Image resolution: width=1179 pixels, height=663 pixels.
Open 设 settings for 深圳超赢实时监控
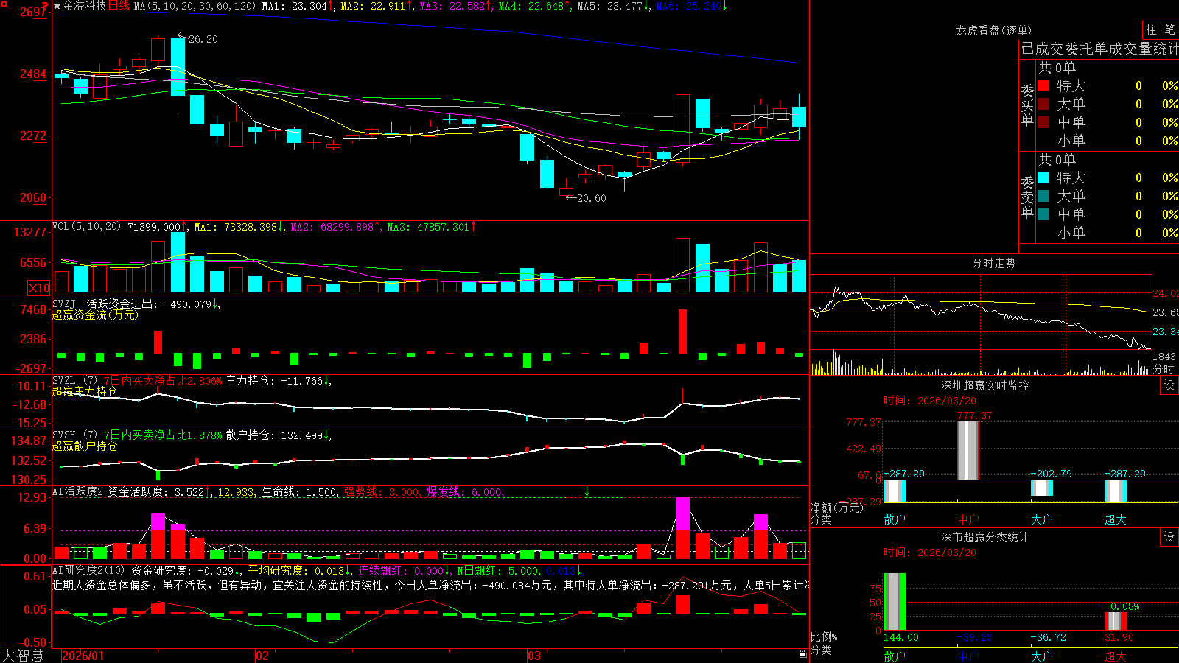[x=1169, y=385]
